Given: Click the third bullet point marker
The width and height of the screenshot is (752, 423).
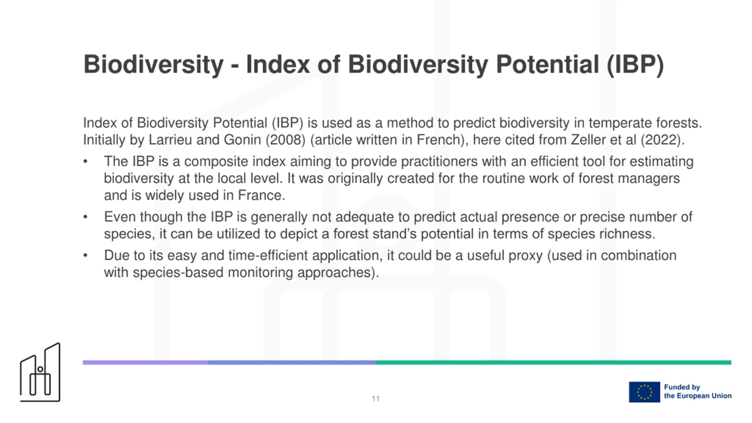Looking at the screenshot, I should click(x=85, y=256).
